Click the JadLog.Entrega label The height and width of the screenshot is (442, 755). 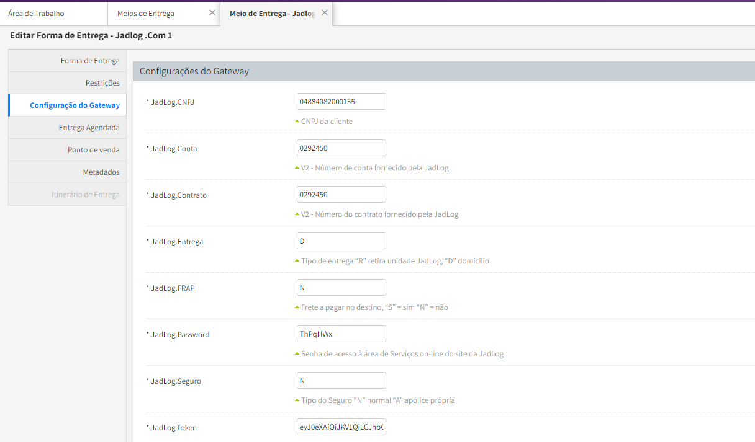tap(177, 242)
